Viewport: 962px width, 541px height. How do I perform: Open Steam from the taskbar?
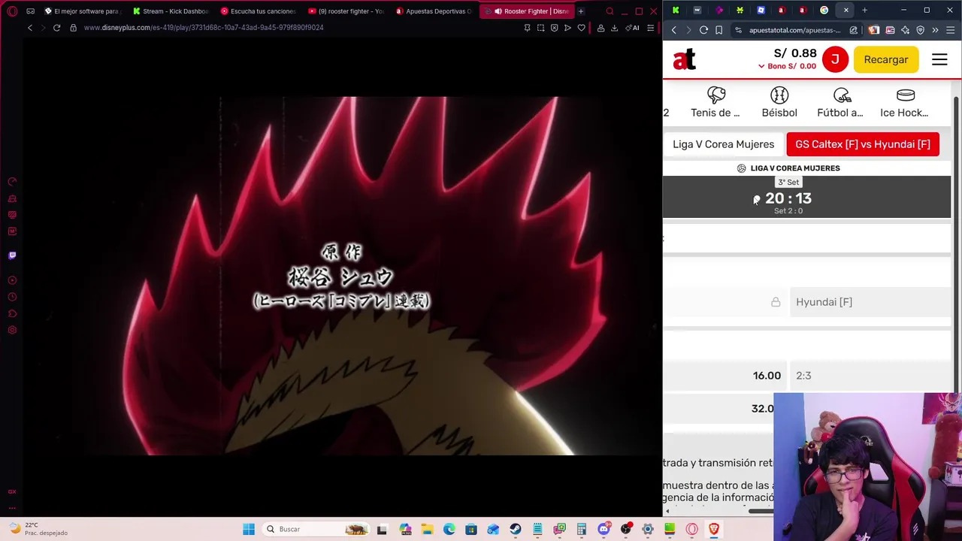515,529
